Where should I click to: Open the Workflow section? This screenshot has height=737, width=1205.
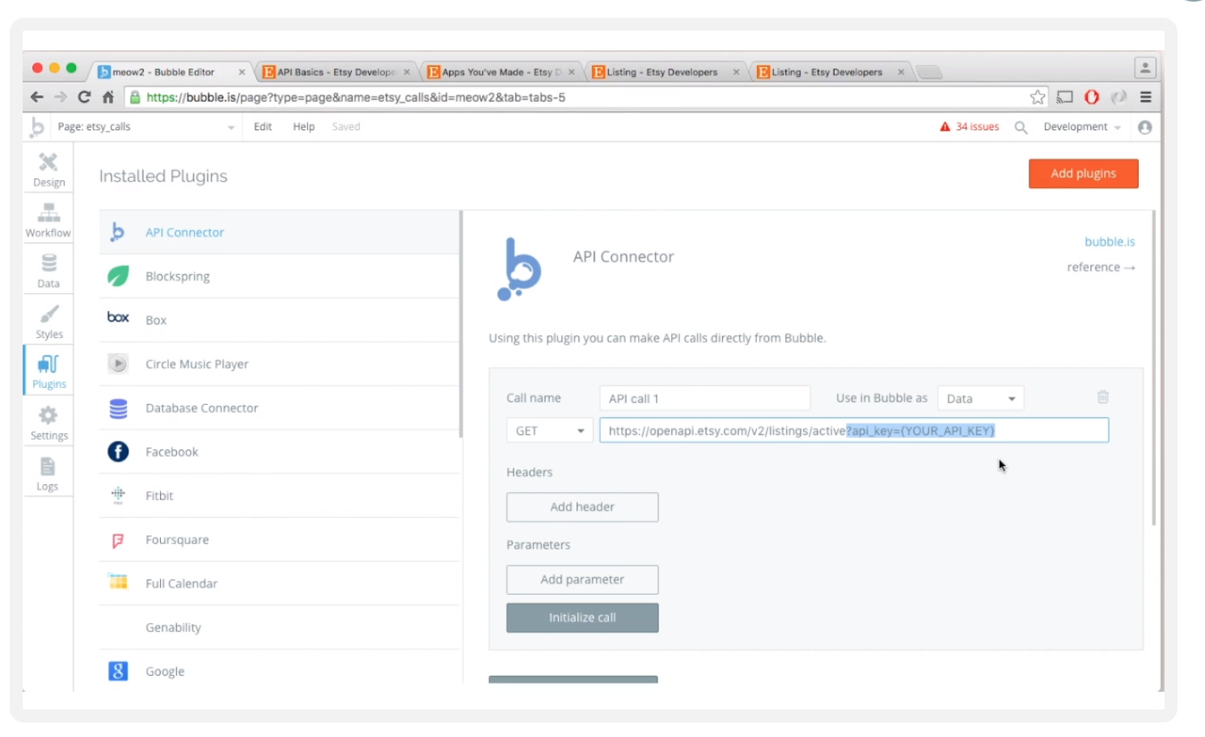tap(49, 220)
